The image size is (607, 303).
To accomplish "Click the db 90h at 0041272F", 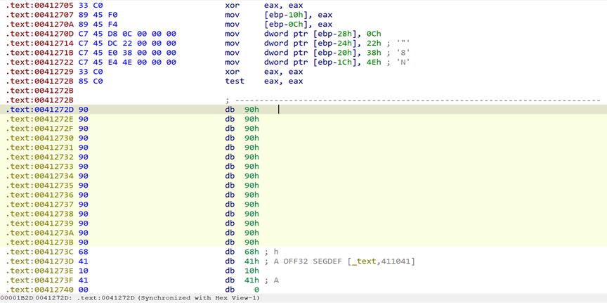I will pyautogui.click(x=242, y=129).
